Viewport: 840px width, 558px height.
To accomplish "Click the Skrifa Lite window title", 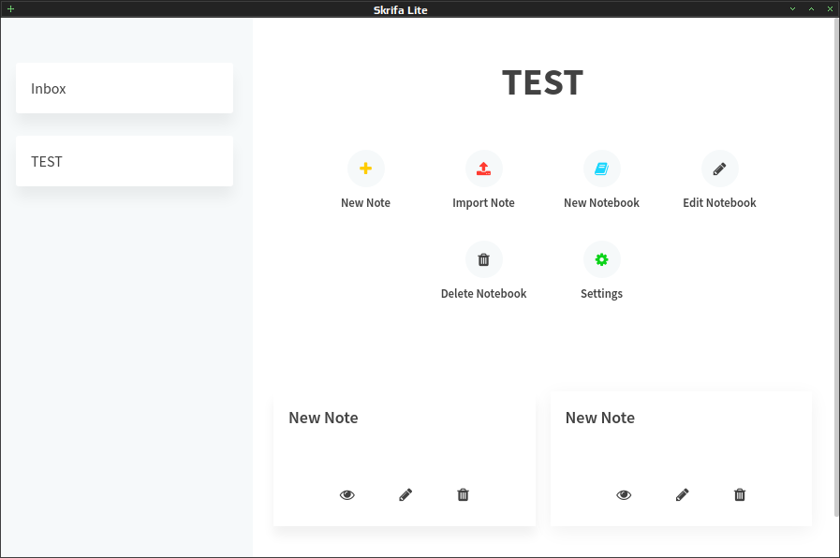I will (x=401, y=9).
